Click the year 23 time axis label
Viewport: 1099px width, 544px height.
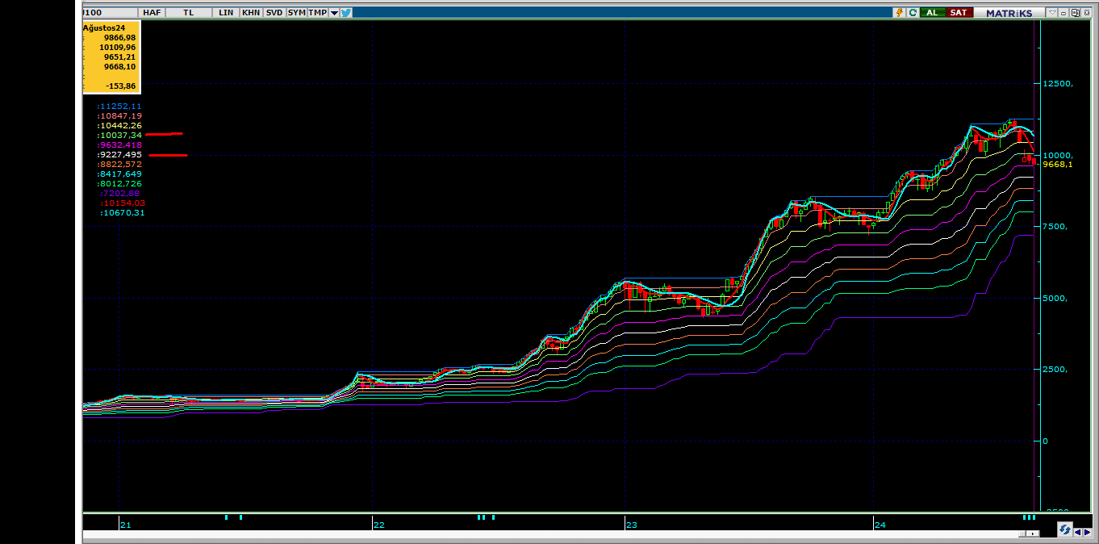point(632,525)
